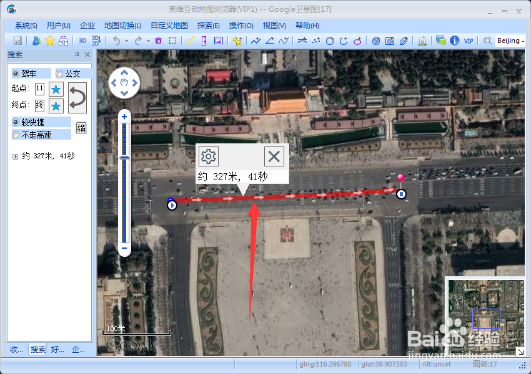The height and width of the screenshot is (374, 531).
Task: Click the magnifier search icon in toolbar
Action: [487, 41]
